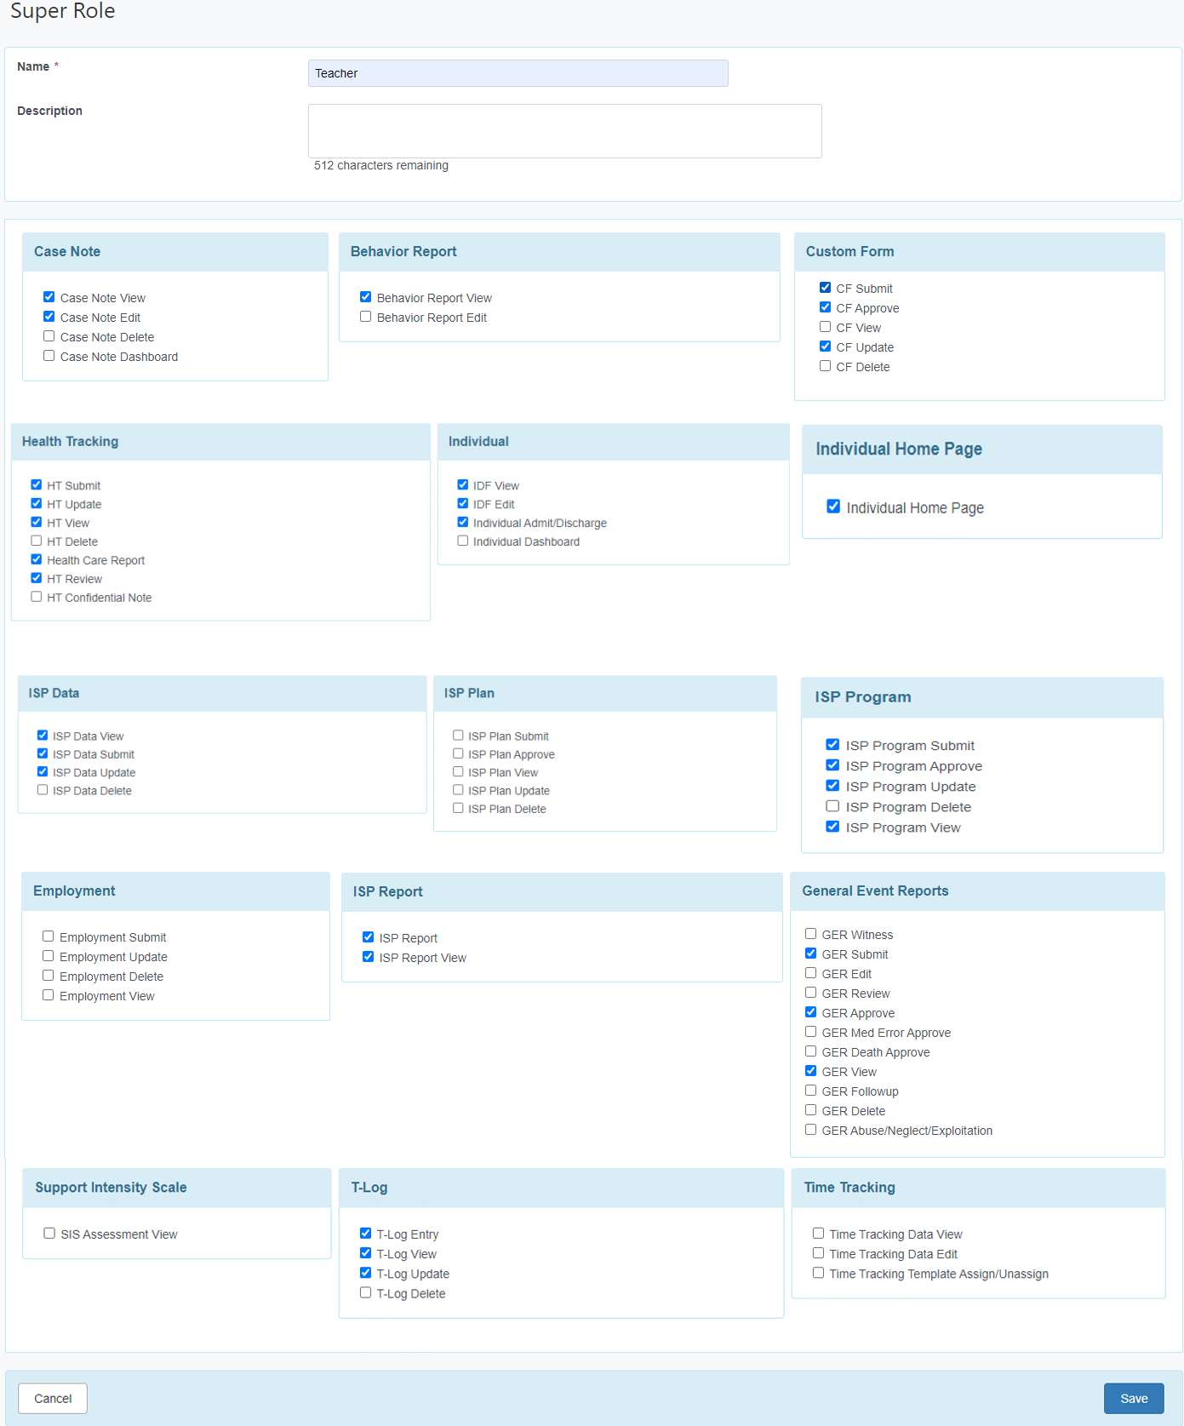Enable the SIS Assessment View checkbox
Viewport: 1184px width, 1426px height.
[49, 1234]
